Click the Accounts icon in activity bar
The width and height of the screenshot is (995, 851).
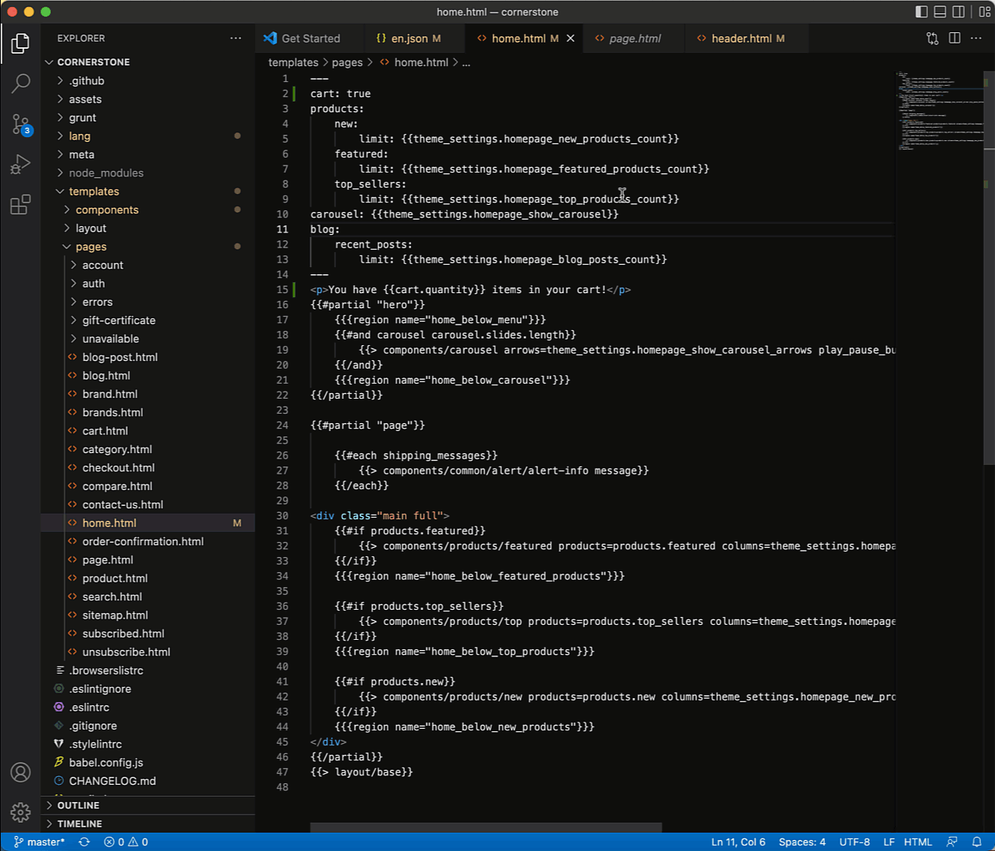coord(20,772)
